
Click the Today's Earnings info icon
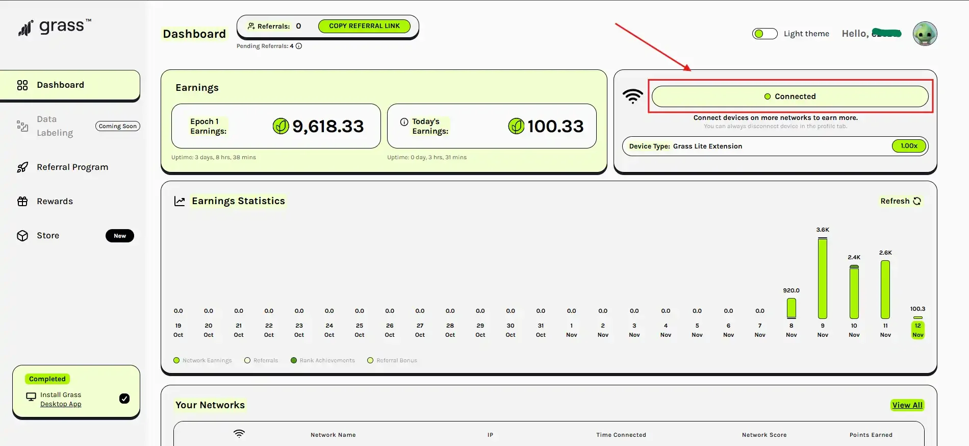tap(404, 122)
